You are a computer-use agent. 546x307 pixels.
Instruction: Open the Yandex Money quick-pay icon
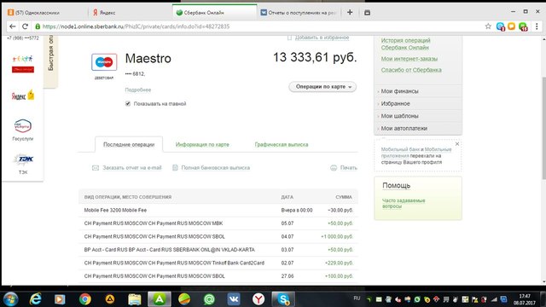(23, 95)
